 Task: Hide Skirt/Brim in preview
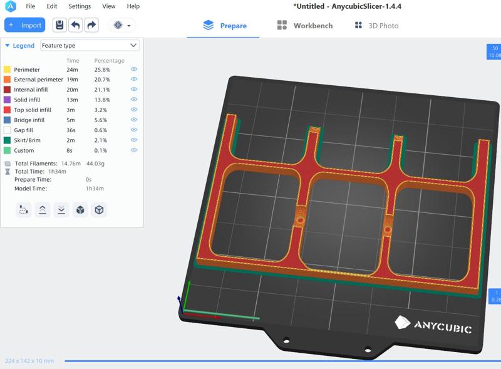point(134,140)
